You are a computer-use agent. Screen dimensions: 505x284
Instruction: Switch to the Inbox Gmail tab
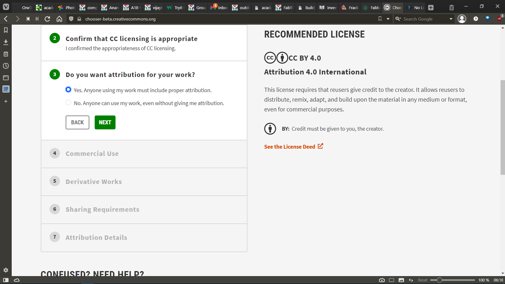(x=219, y=7)
